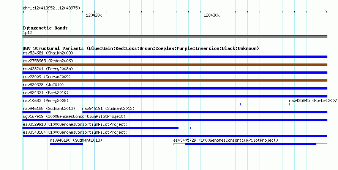Click the chr1:120413952..120439750 region label
338x170 pixels.
click(x=51, y=8)
